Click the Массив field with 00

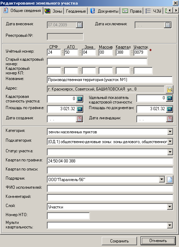pyautogui.click(x=106, y=52)
